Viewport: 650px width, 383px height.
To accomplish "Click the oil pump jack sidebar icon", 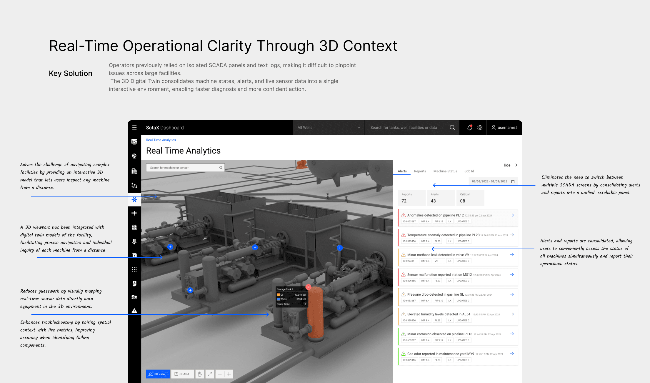I will (x=134, y=185).
